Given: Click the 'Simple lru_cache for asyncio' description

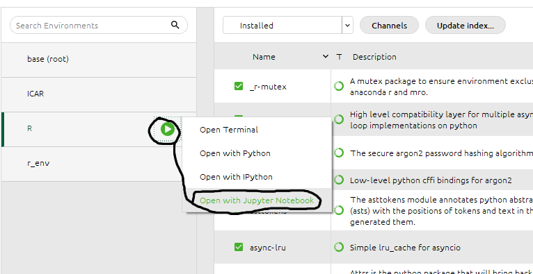Looking at the screenshot, I should pyautogui.click(x=405, y=248).
